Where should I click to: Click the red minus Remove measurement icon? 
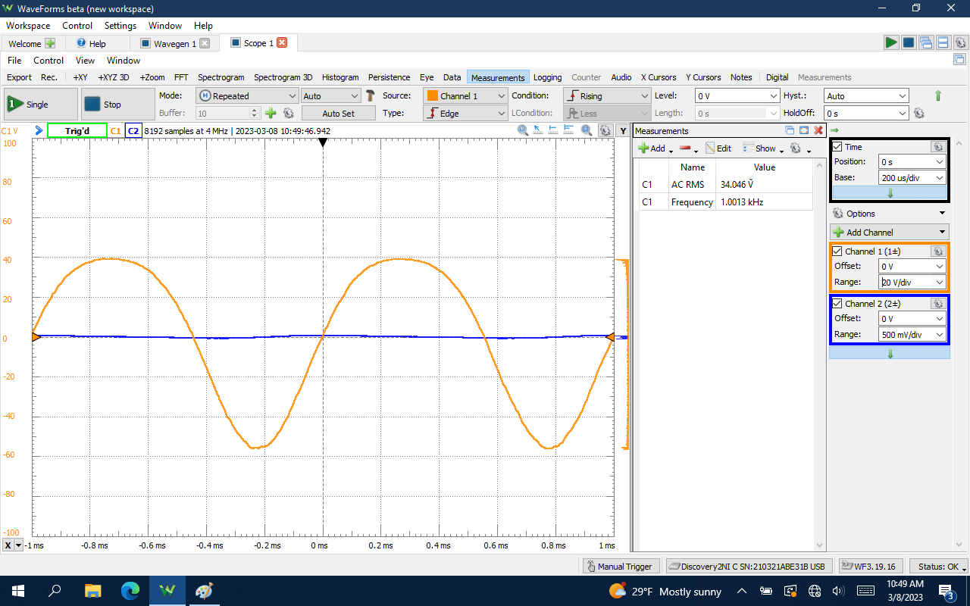[x=685, y=148]
